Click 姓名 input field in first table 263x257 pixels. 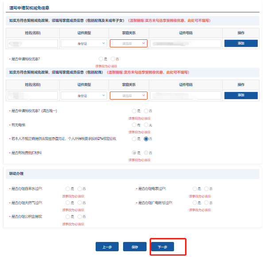[x=33, y=43]
